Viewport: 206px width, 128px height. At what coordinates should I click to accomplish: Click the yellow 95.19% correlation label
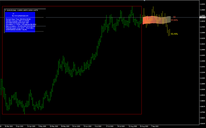click(174, 34)
